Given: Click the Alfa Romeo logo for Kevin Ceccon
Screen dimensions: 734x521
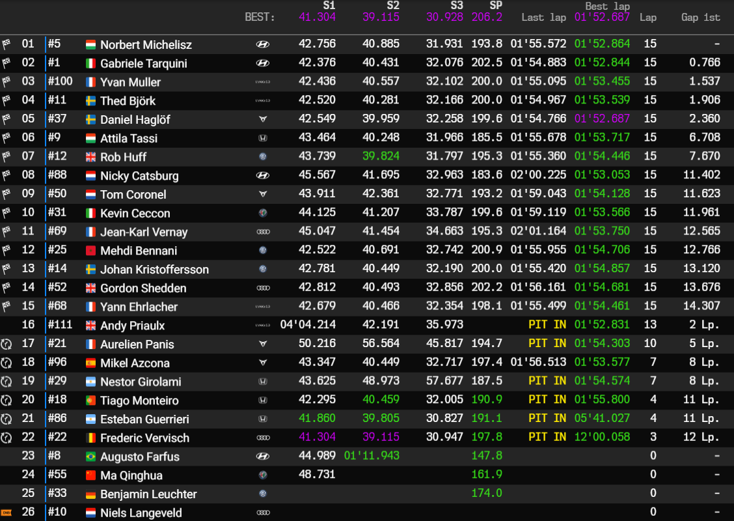Looking at the screenshot, I should pyautogui.click(x=262, y=214).
